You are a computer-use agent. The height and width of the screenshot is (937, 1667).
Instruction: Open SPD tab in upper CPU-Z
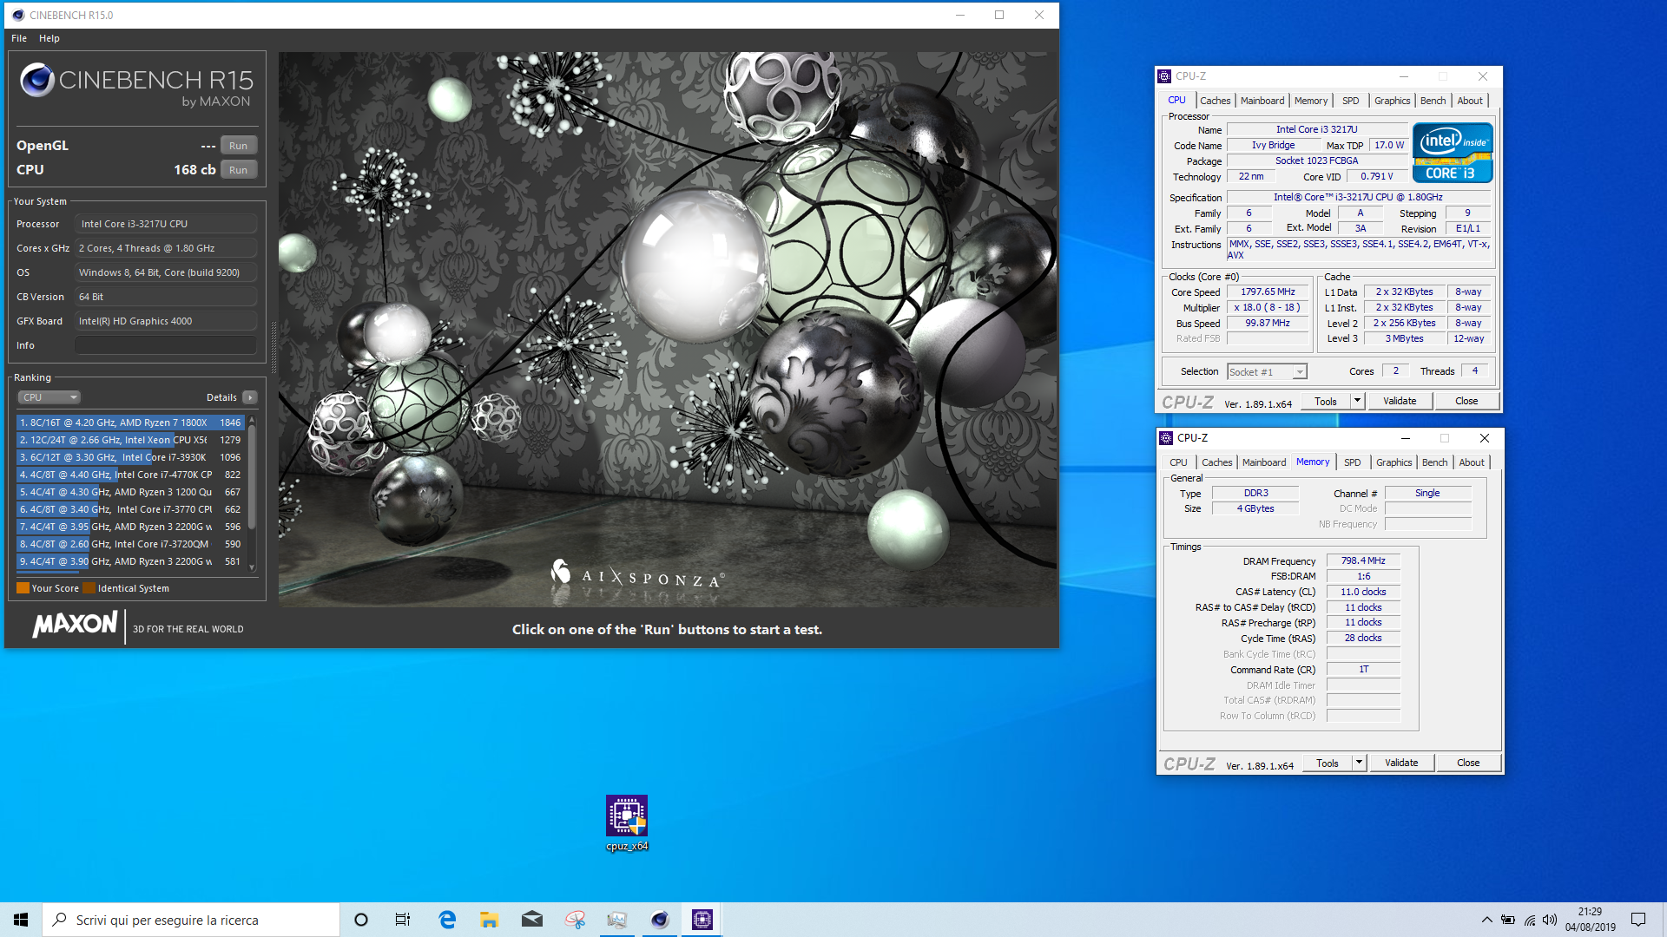1350,101
